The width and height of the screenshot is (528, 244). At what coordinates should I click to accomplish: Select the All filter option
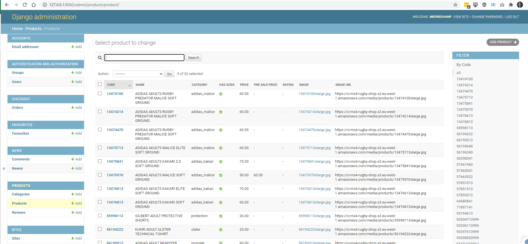458,73
